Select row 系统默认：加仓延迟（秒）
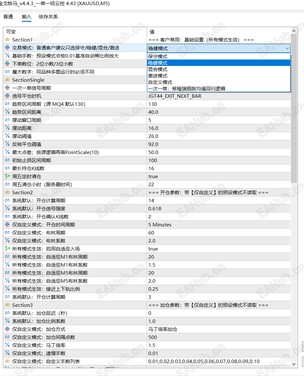This screenshot has height=376, width=304. 147,313
